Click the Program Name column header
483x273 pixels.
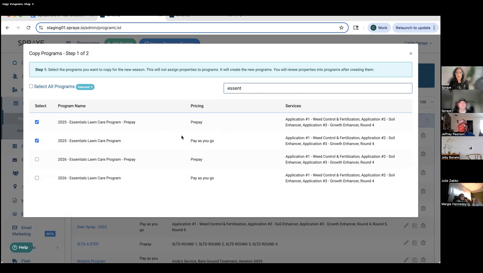pos(72,106)
